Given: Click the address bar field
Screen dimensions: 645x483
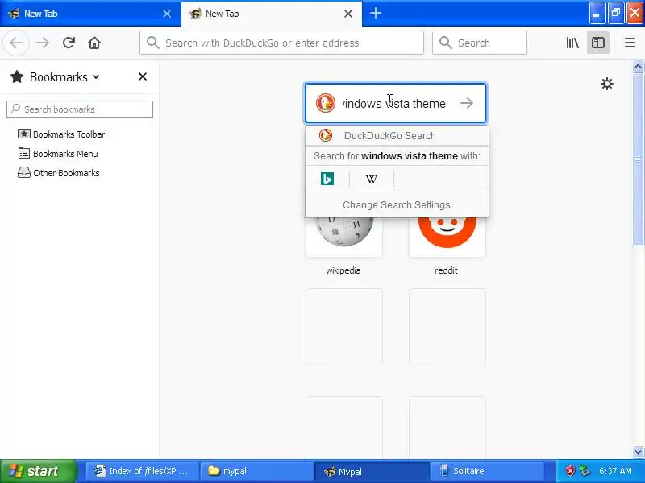Looking at the screenshot, I should pos(281,43).
